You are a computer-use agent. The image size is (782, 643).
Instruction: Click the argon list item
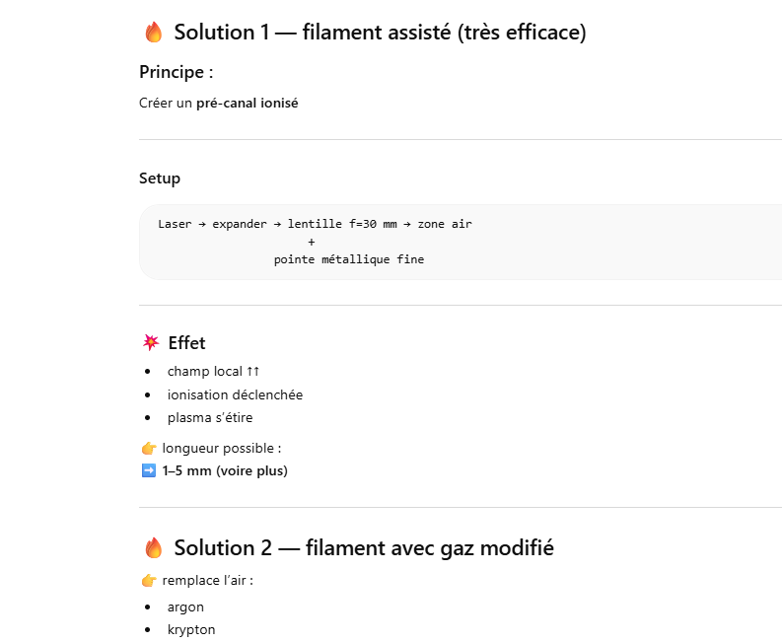click(185, 607)
